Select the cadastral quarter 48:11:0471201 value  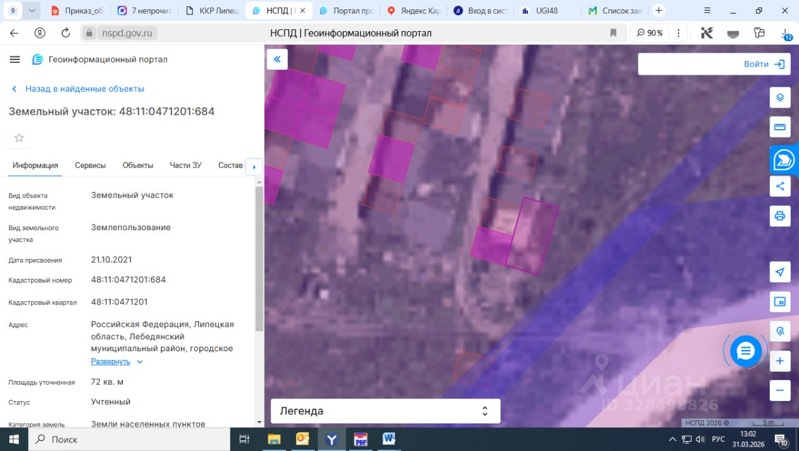tap(119, 302)
